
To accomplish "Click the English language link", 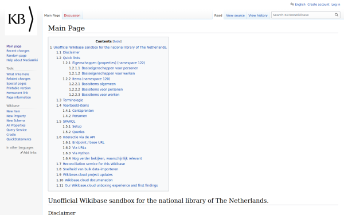I will pyautogui.click(x=300, y=5).
